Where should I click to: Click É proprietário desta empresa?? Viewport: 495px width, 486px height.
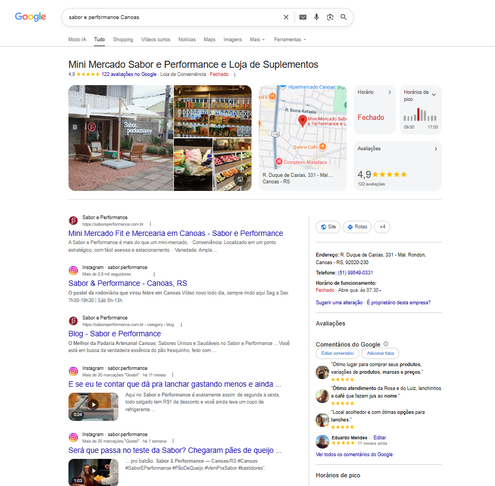(399, 303)
